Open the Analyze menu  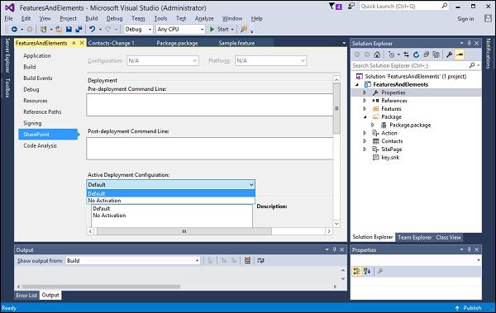click(x=204, y=19)
